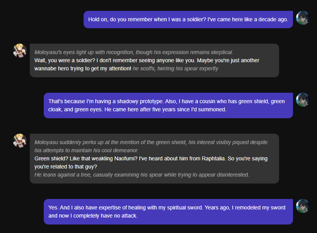Click user avatar beside "shadowy prototype" message
This screenshot has width=317, height=233.
[303, 100]
